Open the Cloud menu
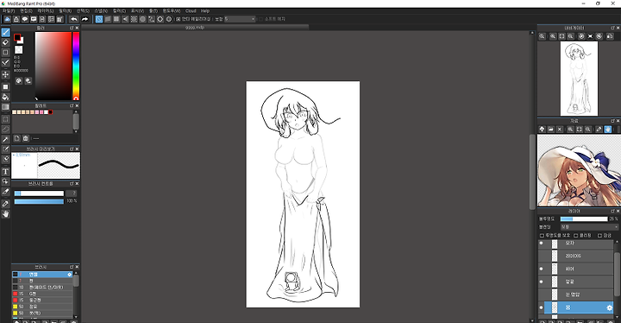 [x=191, y=11]
